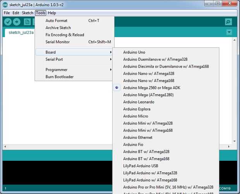Close the Tools menu
Viewport: 240px width, 194px height.
pyautogui.click(x=41, y=13)
